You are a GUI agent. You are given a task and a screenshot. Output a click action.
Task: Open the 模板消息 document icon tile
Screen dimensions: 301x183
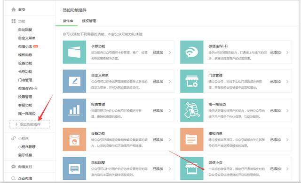(192, 139)
